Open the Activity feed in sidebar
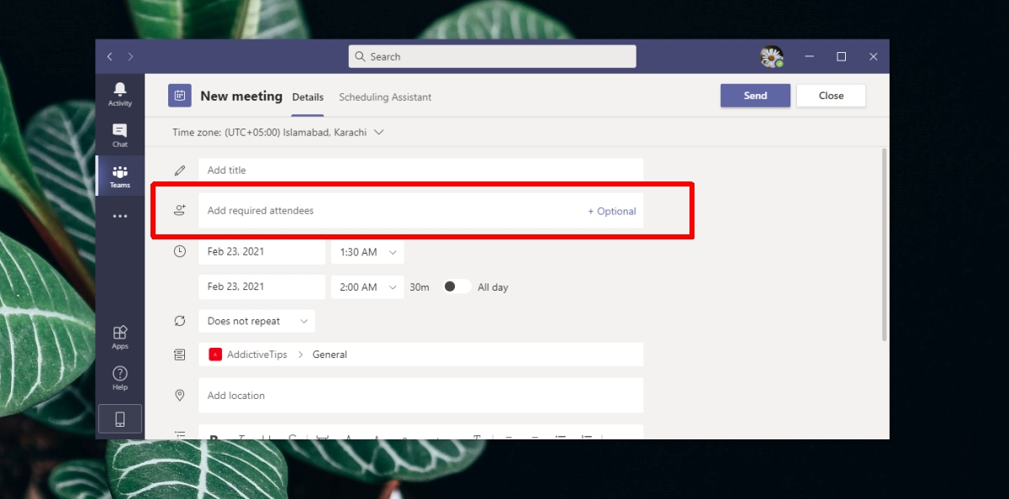 [120, 94]
